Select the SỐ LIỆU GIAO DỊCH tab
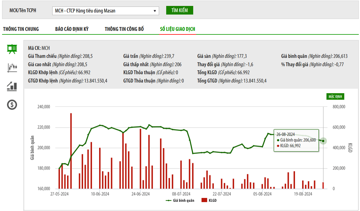 pyautogui.click(x=177, y=29)
